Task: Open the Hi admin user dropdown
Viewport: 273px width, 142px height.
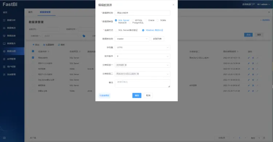Action: (264, 4)
